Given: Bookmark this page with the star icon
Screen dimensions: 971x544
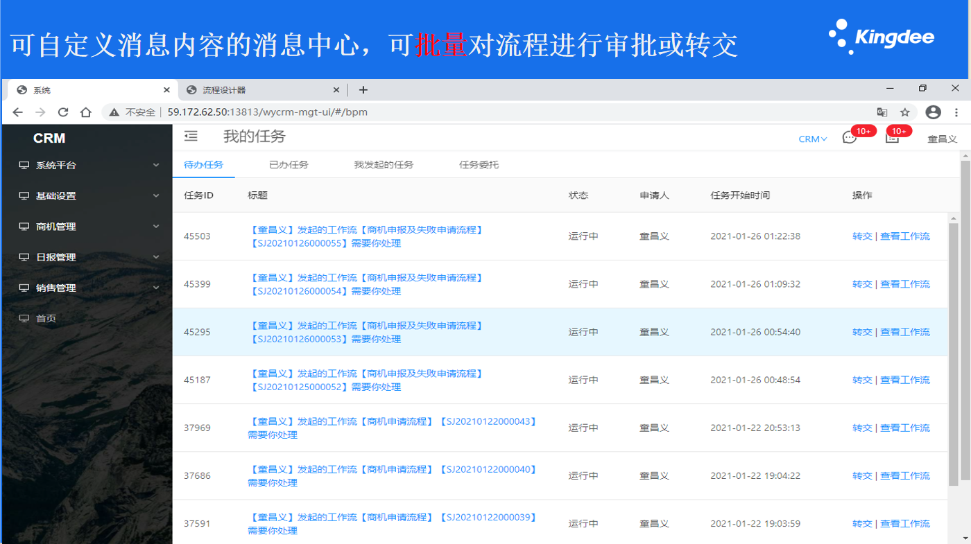Looking at the screenshot, I should click(905, 112).
